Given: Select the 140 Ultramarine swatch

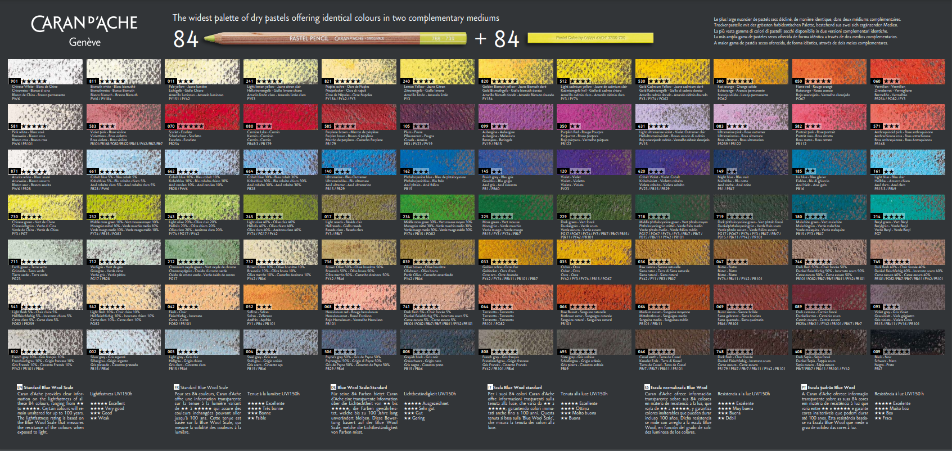Looking at the screenshot, I should tap(359, 161).
